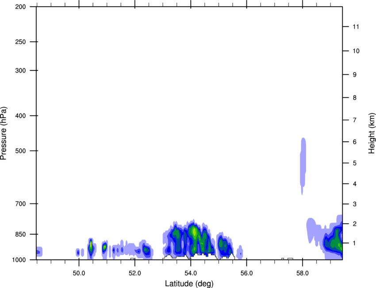Click the 700 pressure tick label
Image resolution: width=376 pixels, height=288 pixels.
[20, 203]
